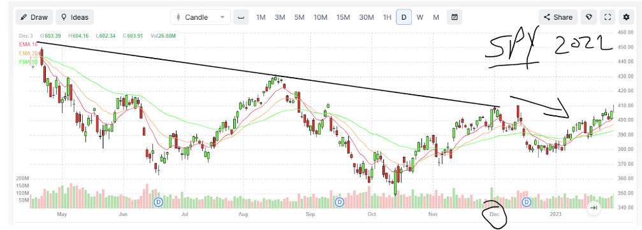Click the Aug label on time axis

(243, 214)
